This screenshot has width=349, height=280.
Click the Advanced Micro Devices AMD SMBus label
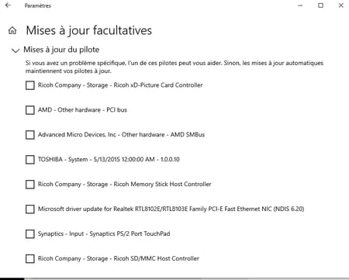tap(121, 135)
